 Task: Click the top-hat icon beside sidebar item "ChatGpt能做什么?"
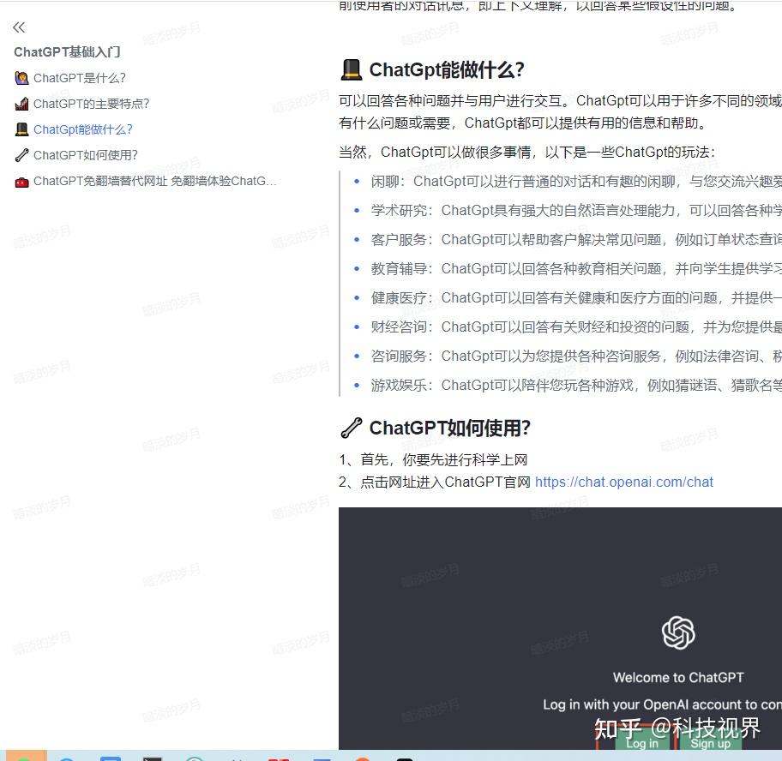click(21, 129)
